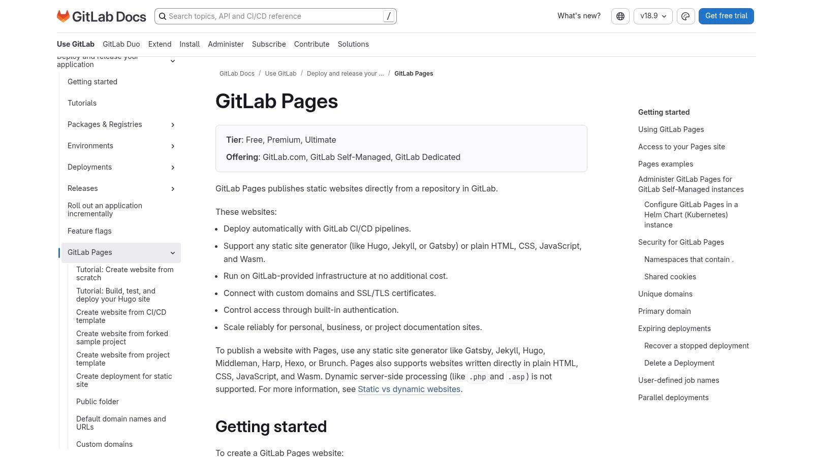Click the Get free trial button
This screenshot has height=457, width=813.
coord(726,16)
